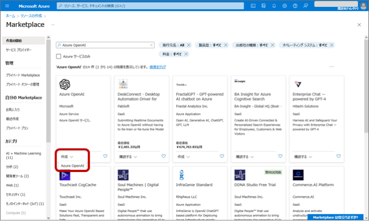Remove the 発行元名 : All filter
Screen dimensions: 369x221
(189, 45)
